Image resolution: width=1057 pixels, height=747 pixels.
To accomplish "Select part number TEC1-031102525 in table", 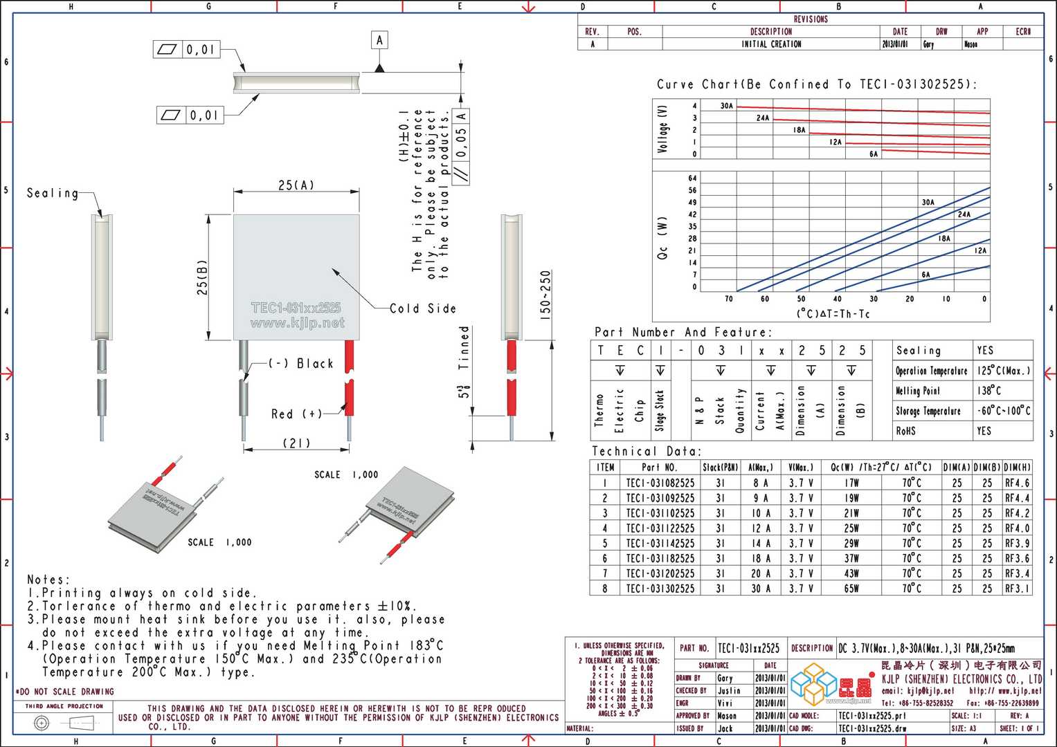I will point(660,513).
